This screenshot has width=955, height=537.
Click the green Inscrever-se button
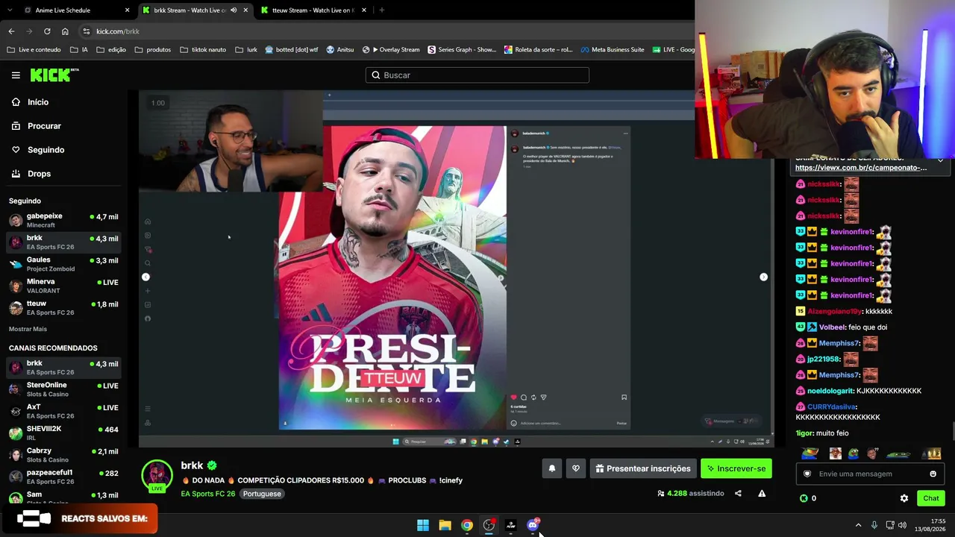coord(736,468)
